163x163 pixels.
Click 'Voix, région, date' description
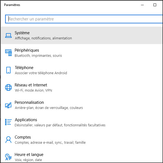pyautogui.click(x=28, y=160)
